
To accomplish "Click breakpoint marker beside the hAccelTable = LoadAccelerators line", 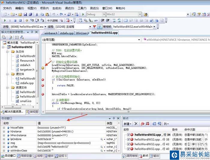I will point(43,94).
